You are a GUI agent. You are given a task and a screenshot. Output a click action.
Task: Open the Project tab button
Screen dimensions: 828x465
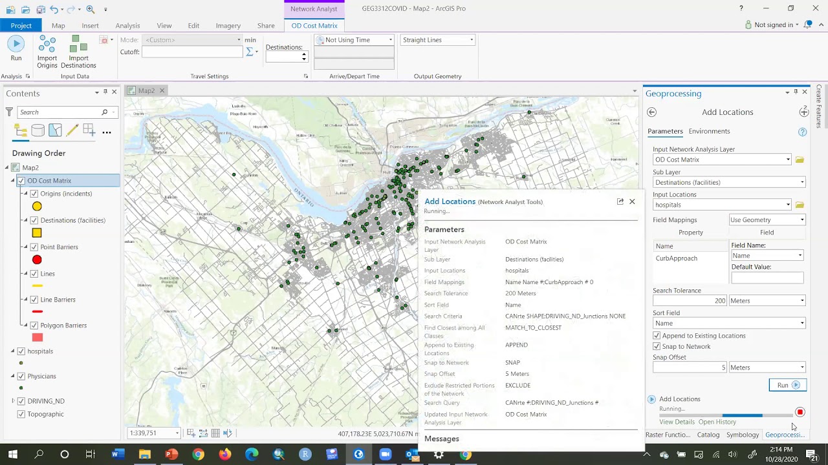pos(21,26)
